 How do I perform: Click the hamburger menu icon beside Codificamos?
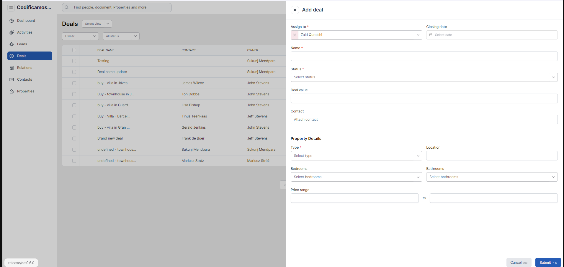click(x=11, y=8)
